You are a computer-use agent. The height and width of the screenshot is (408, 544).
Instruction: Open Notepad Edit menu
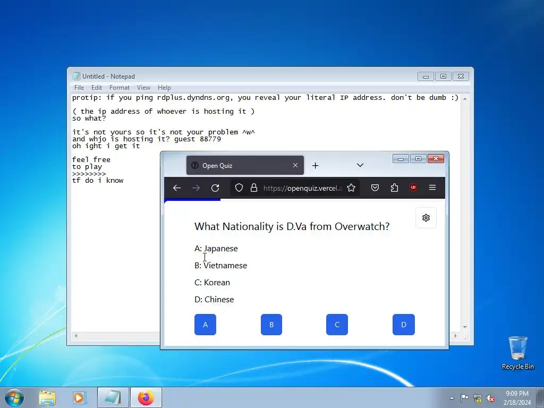[97, 88]
